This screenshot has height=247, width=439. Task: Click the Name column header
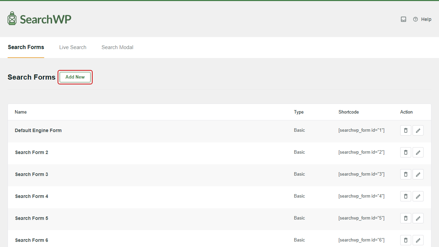(x=21, y=112)
